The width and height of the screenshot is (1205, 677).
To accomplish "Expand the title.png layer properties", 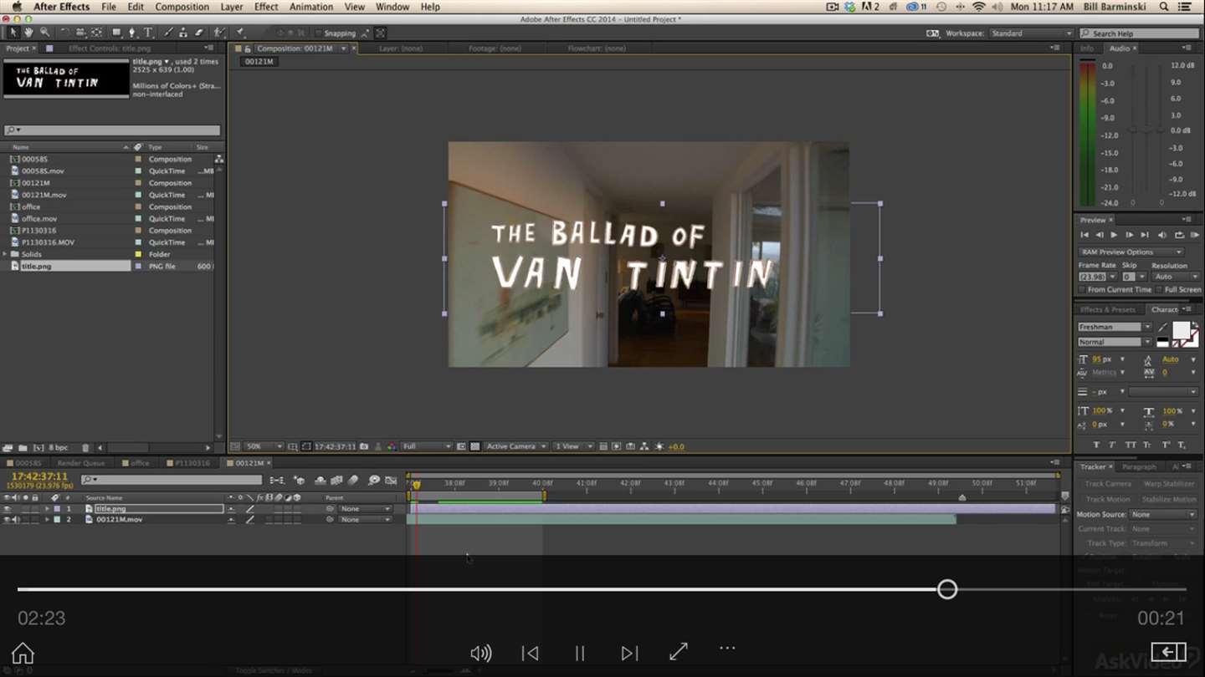I will pos(47,508).
